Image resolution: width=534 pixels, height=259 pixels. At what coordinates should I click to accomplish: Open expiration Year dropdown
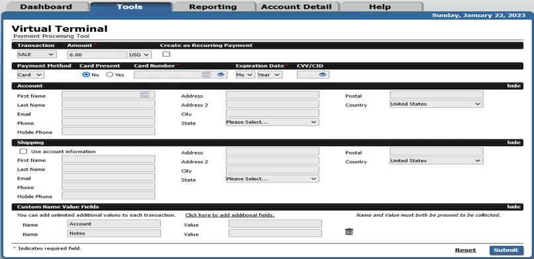[x=270, y=75]
